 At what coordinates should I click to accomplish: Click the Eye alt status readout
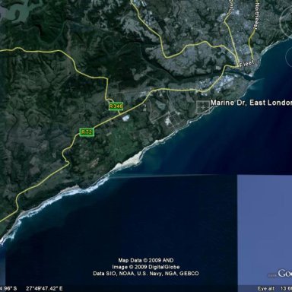pos(275,288)
